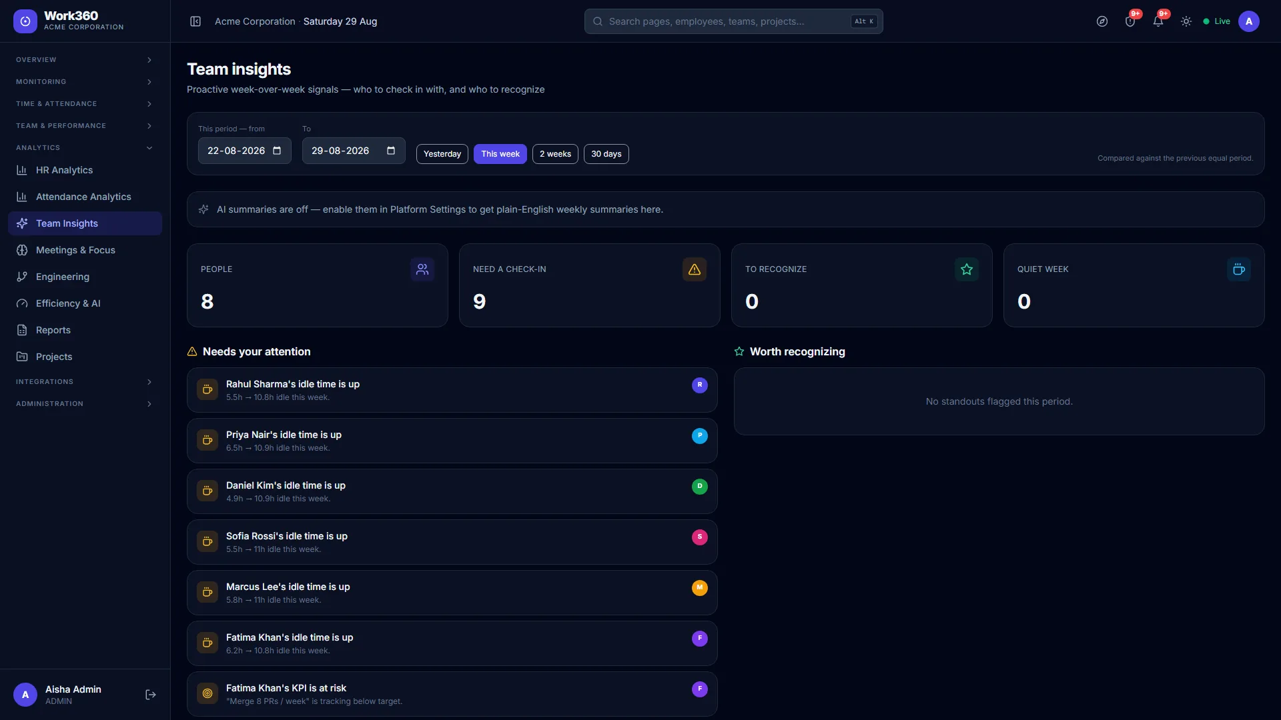Expand the Team & Performance section

[x=85, y=126]
